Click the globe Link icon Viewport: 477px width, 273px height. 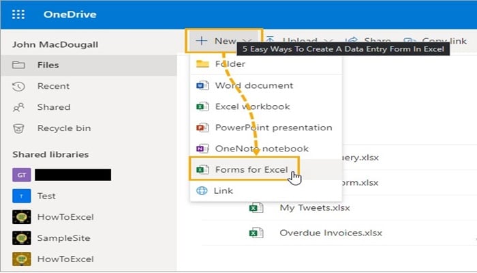click(x=202, y=190)
